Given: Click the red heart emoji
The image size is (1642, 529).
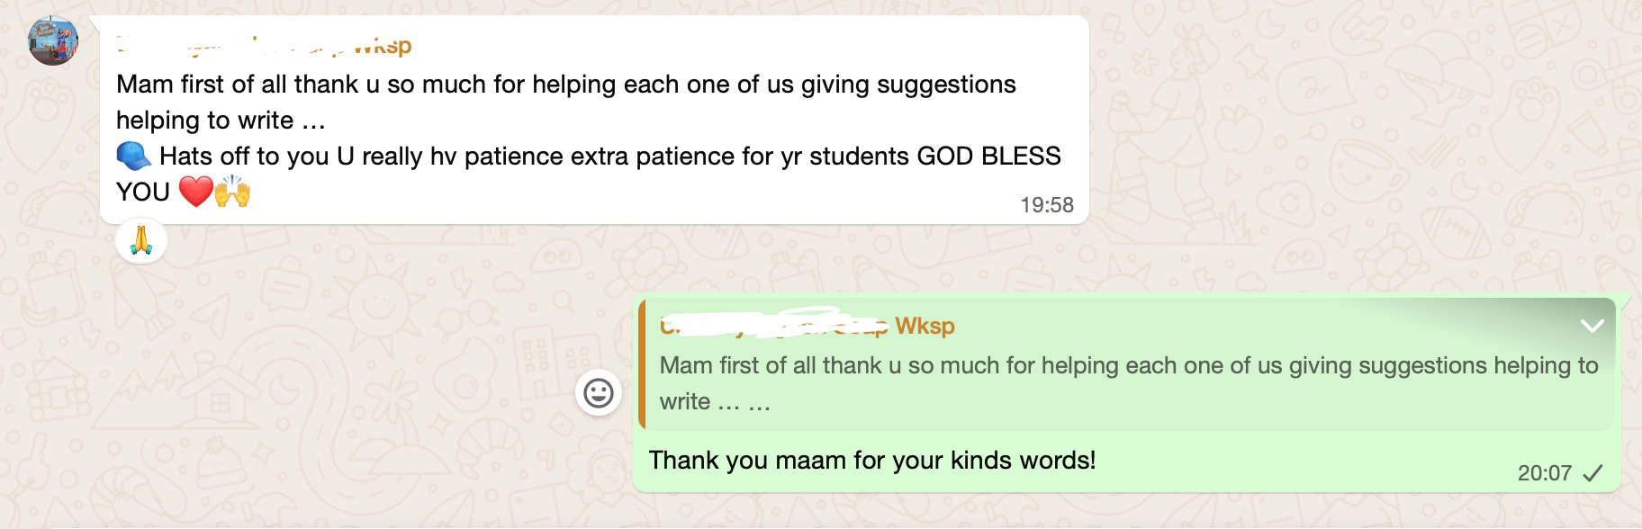Looking at the screenshot, I should pyautogui.click(x=195, y=192).
